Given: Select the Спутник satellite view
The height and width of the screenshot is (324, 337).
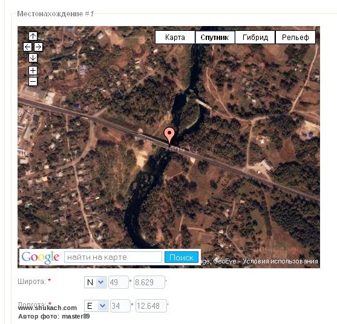Looking at the screenshot, I should pos(215,37).
